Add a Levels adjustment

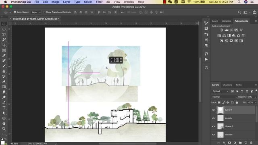coord(227,30)
